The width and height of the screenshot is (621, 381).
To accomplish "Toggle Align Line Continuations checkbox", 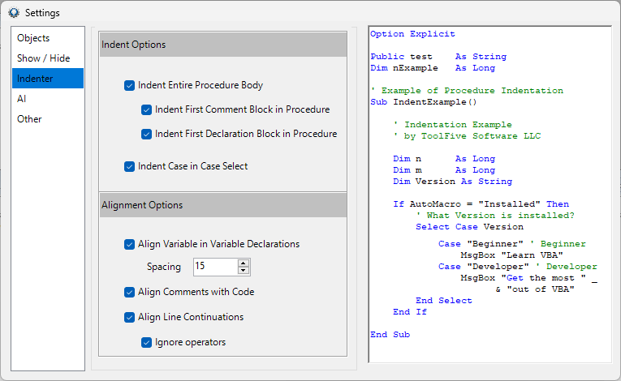I will [130, 317].
